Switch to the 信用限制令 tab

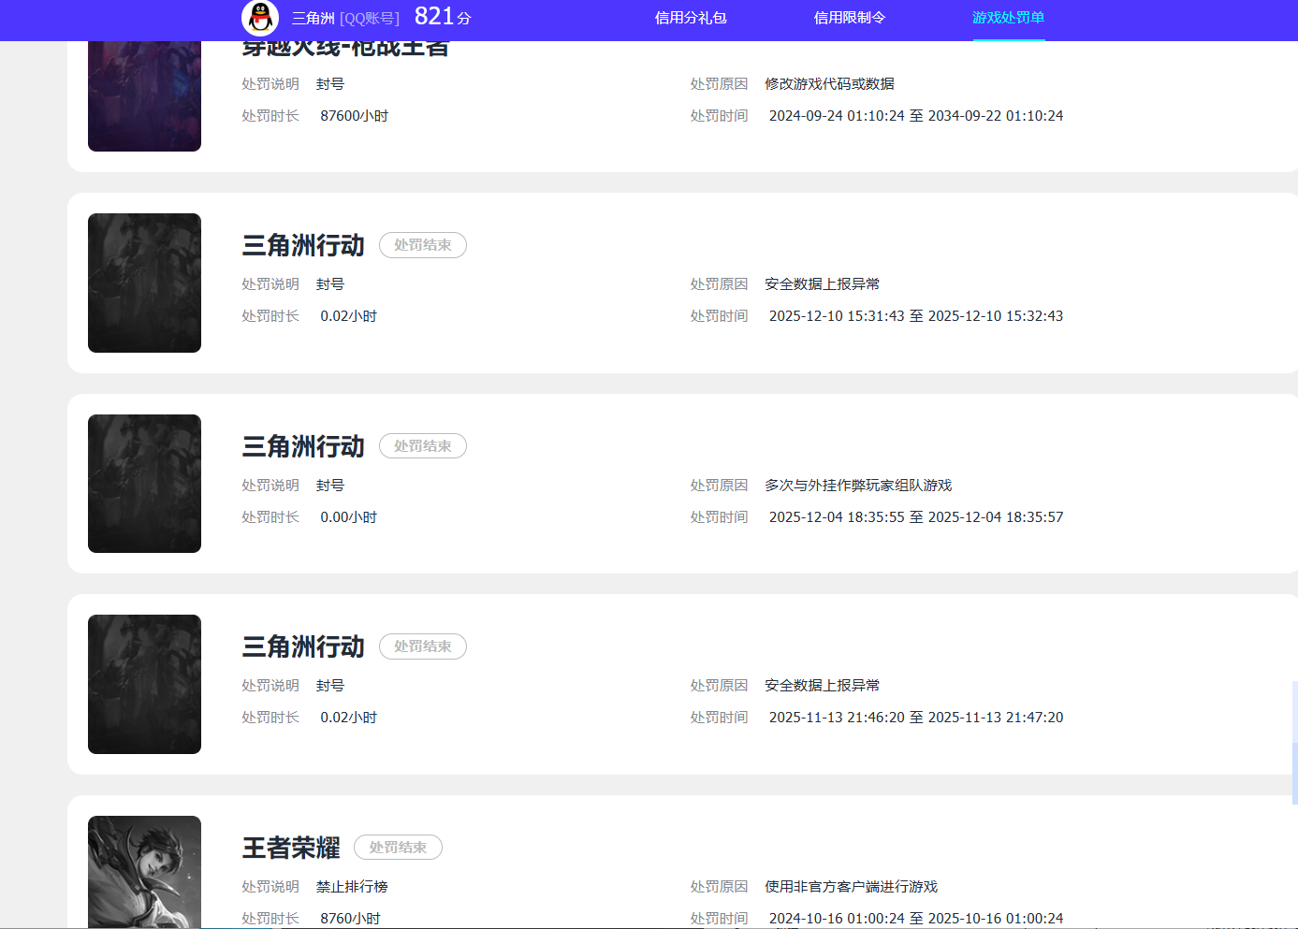coord(849,17)
